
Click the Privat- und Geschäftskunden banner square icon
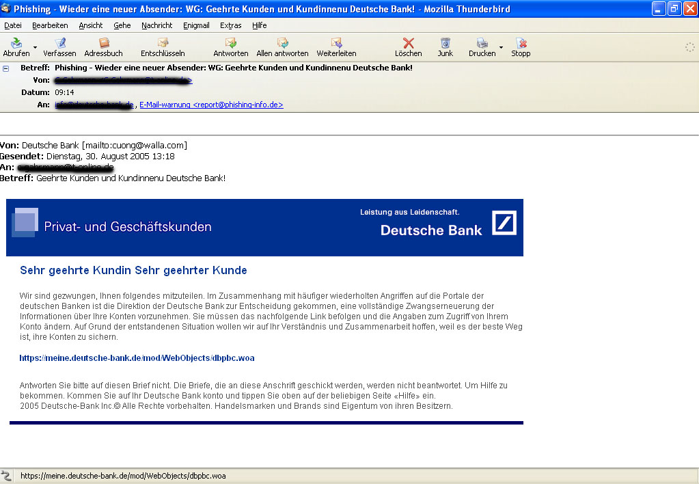25,222
